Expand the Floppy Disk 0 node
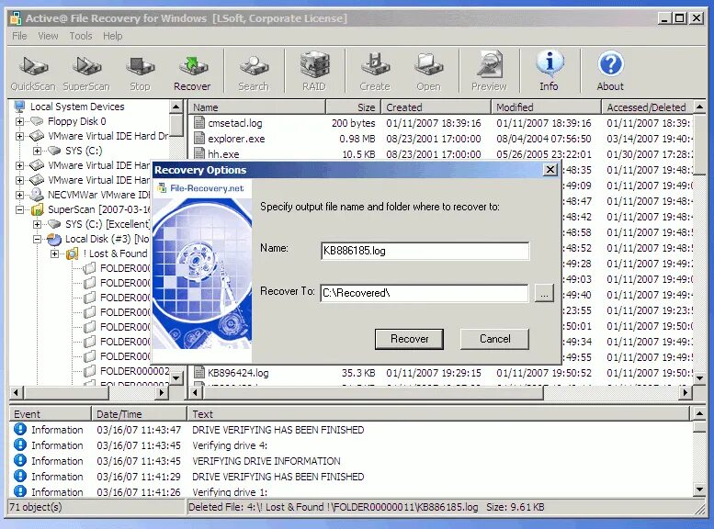714x529 pixels. click(19, 121)
